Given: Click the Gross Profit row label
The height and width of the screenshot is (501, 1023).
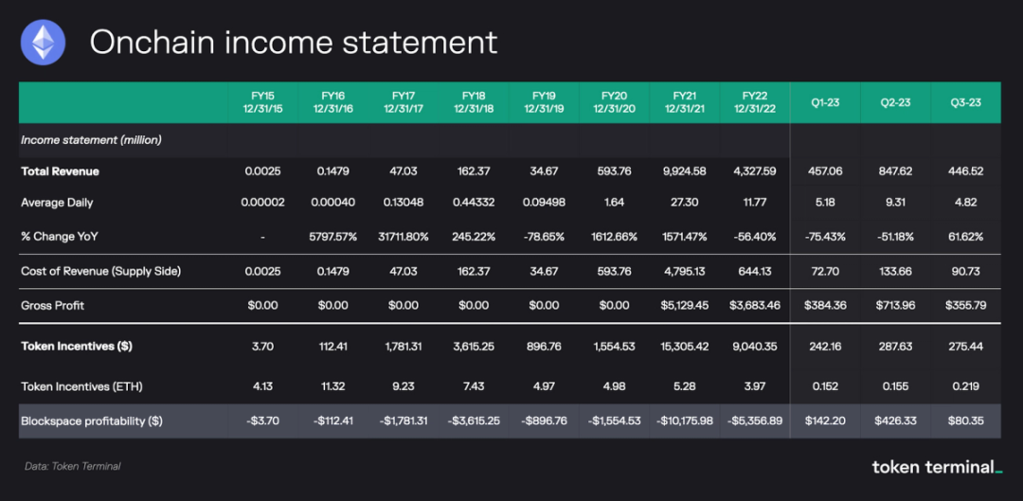Looking at the screenshot, I should 52,305.
